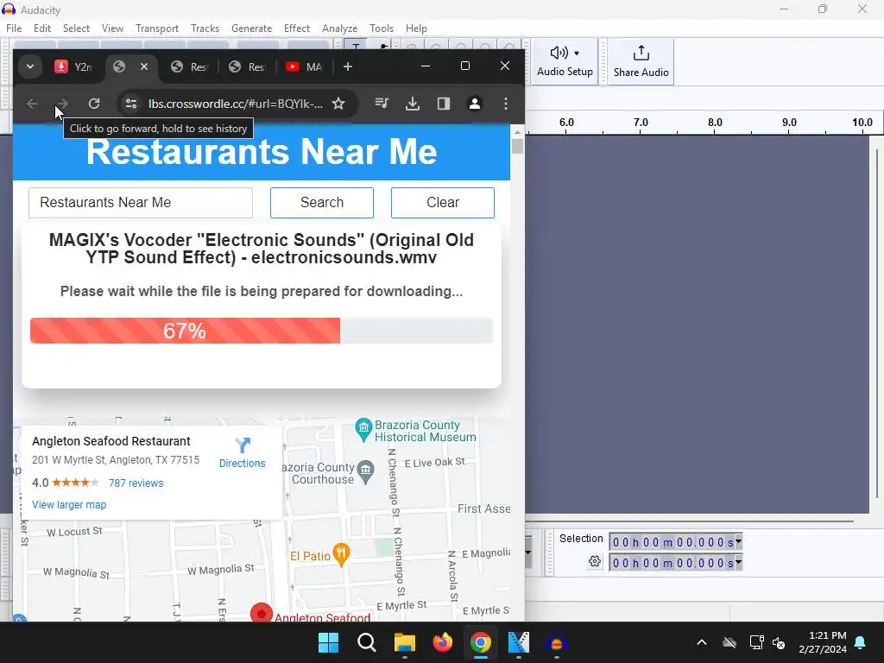Open Windows taskbar Search
This screenshot has height=663, width=884.
pos(366,642)
